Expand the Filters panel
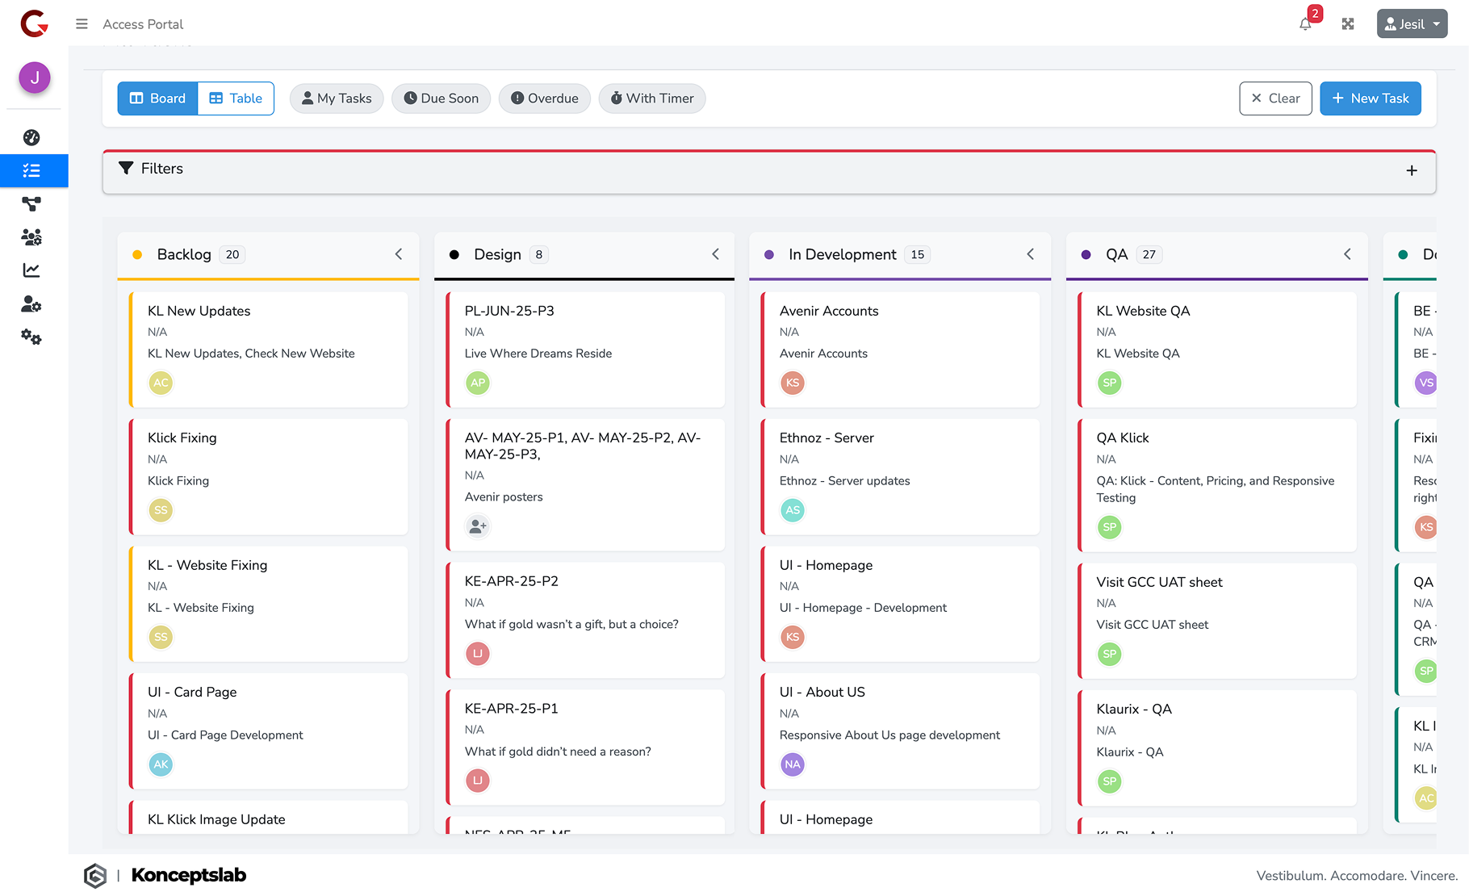 (1412, 170)
